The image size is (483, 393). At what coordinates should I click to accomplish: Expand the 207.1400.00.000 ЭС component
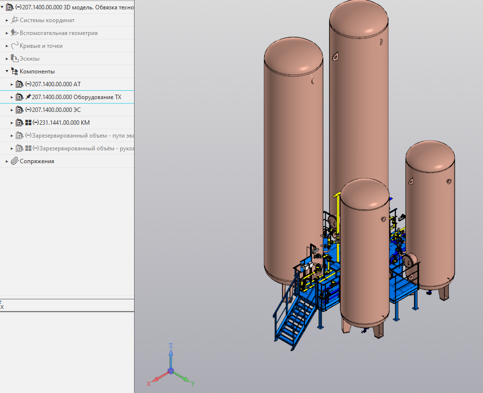[x=12, y=110]
